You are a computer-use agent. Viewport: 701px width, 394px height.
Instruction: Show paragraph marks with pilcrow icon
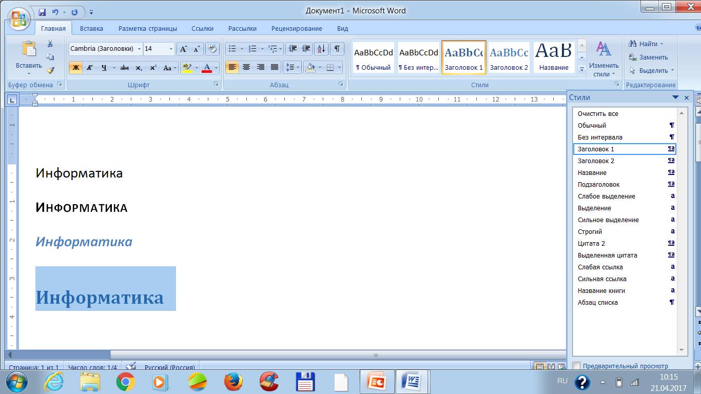337,49
